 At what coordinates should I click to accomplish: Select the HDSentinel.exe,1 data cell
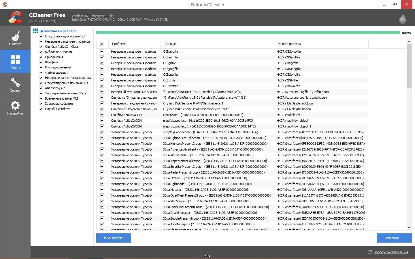[193, 103]
